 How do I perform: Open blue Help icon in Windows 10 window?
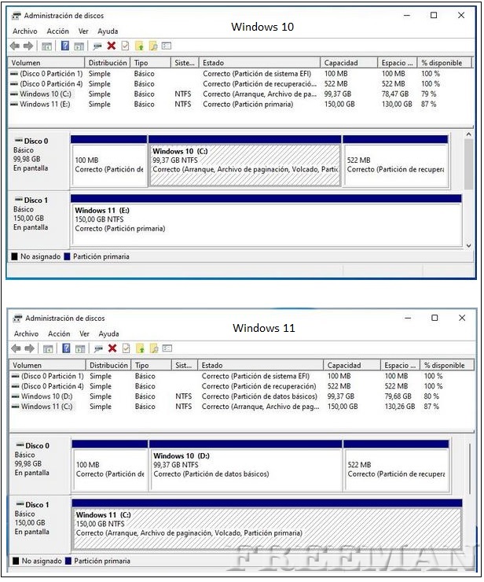pos(65,46)
